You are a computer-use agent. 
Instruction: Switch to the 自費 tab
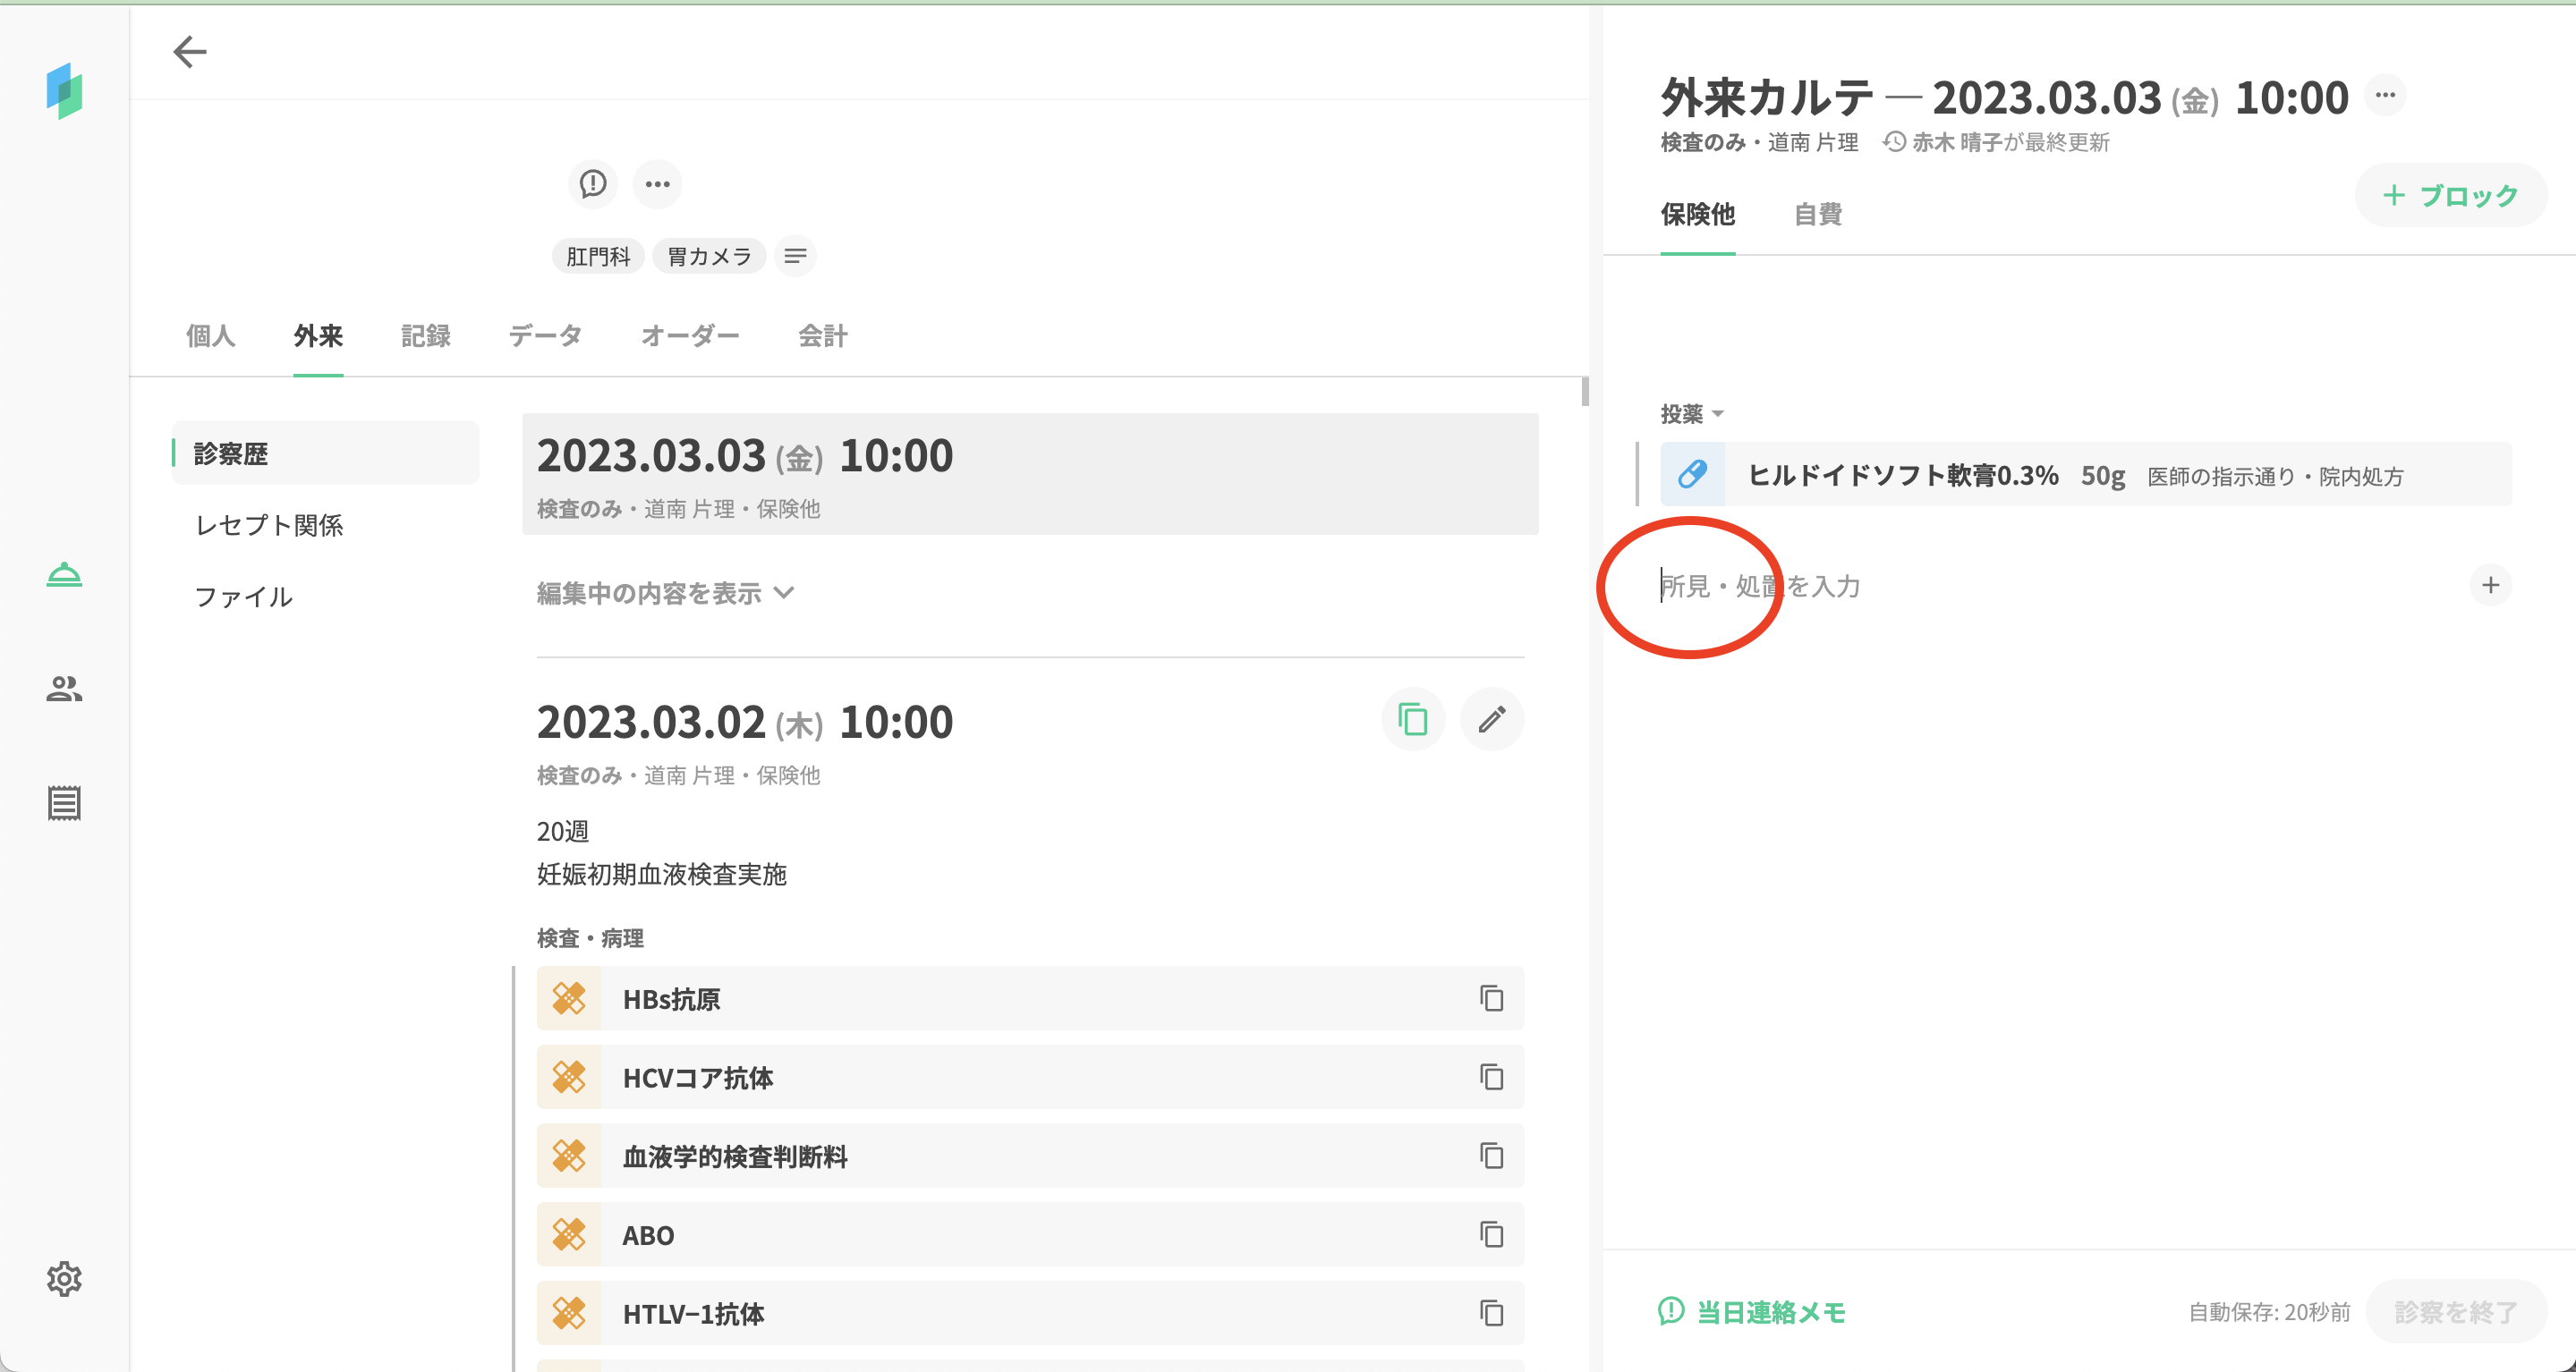click(1817, 214)
